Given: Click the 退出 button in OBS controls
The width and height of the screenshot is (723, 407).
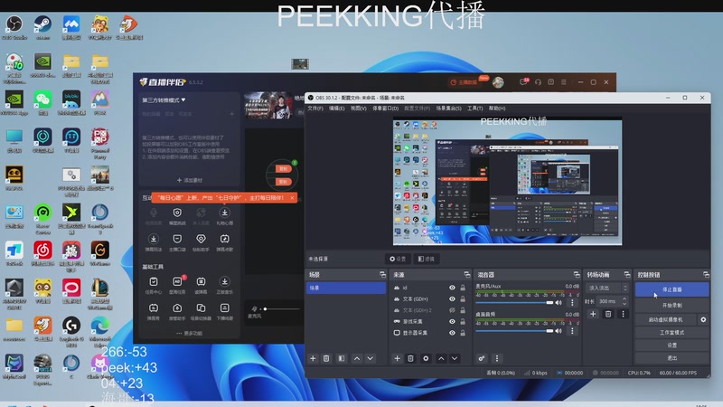Looking at the screenshot, I should pyautogui.click(x=671, y=358).
